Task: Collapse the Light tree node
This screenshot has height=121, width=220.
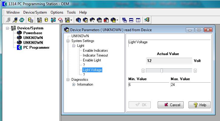Action: pyautogui.click(x=74, y=46)
